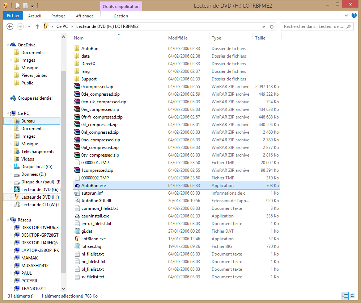
Task: Click the search box for Lecteur de DVD
Action: pyautogui.click(x=313, y=26)
